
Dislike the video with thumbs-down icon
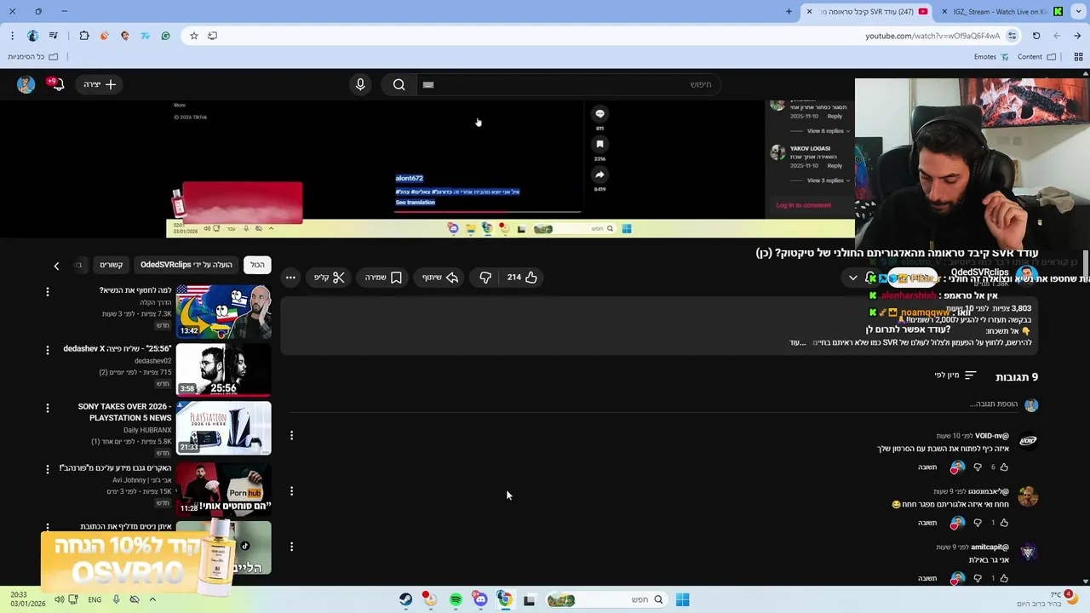pyautogui.click(x=485, y=278)
